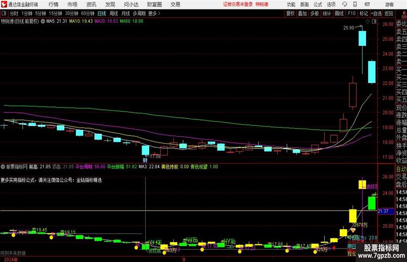Click the 2024年 date axis label
Viewport: 407px width, 262px height.
point(11,259)
